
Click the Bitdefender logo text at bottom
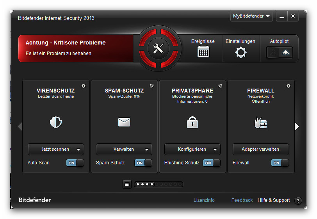click(35, 200)
